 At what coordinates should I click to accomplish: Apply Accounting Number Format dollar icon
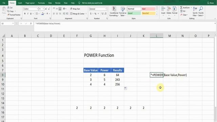pyautogui.click(x=91, y=14)
